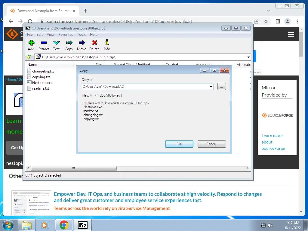Click the Add toolbar icon in 7-Zip
The width and height of the screenshot is (308, 231).
tap(31, 45)
